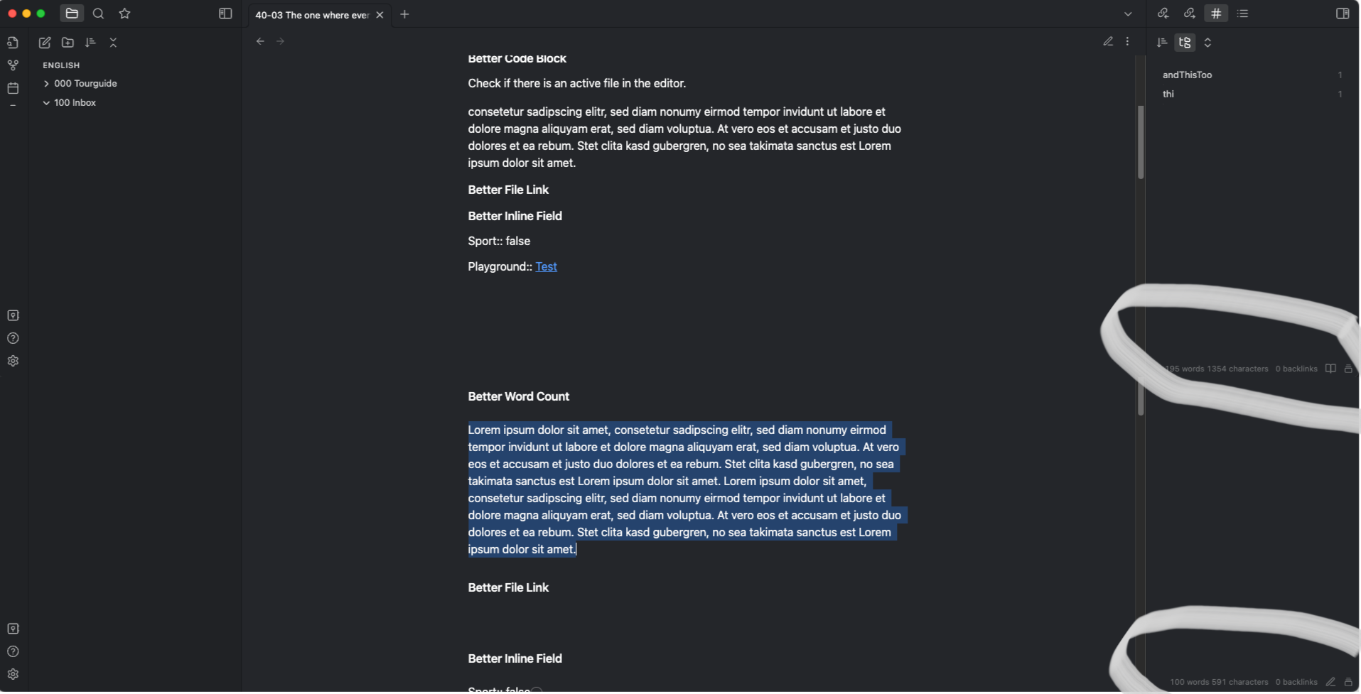Screen dimensions: 1361x694
Task: Collapse all folders in file explorer
Action: 113,43
